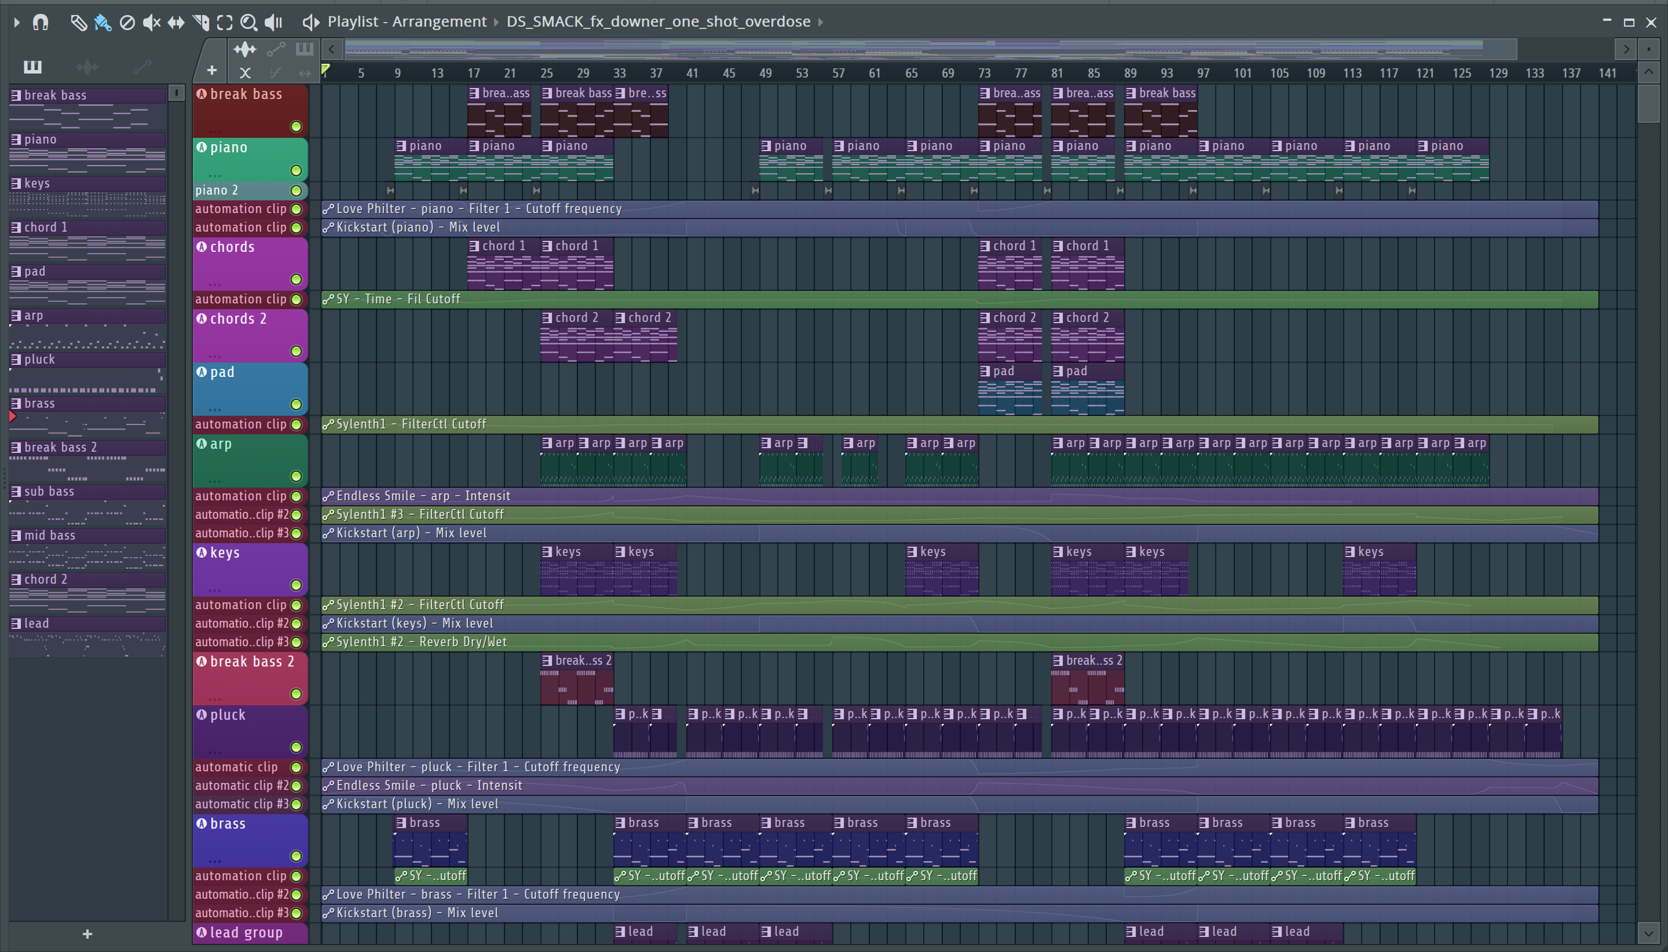Collapse the lead group track
This screenshot has height=952, width=1668.
202,932
